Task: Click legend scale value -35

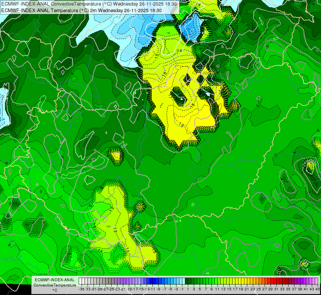Action: click(81, 289)
